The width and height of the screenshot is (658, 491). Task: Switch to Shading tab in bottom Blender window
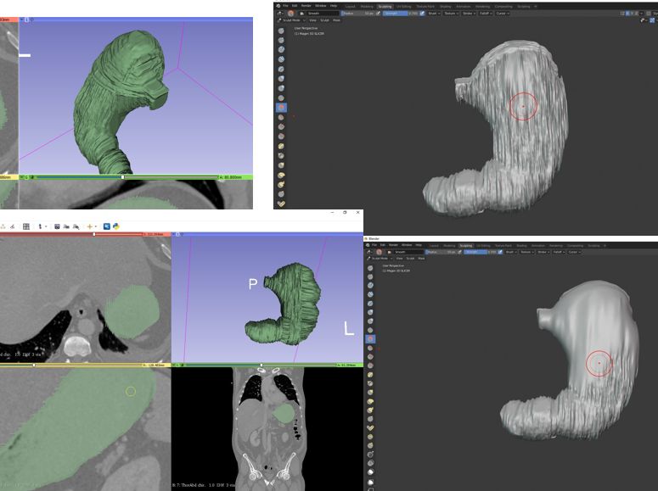[521, 245]
